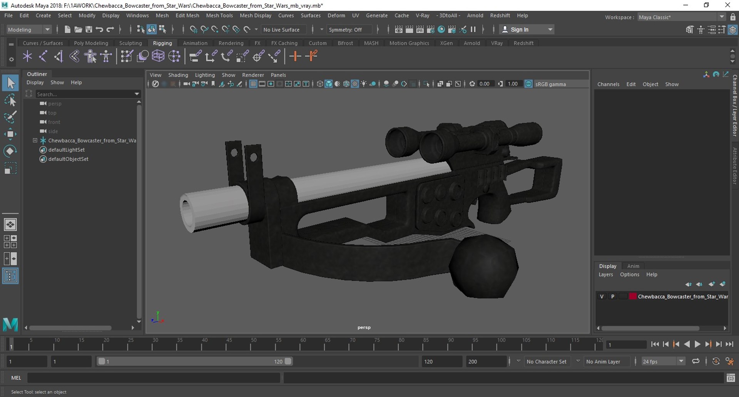Activate the Paint Selection tool
The image size is (739, 397).
[10, 117]
